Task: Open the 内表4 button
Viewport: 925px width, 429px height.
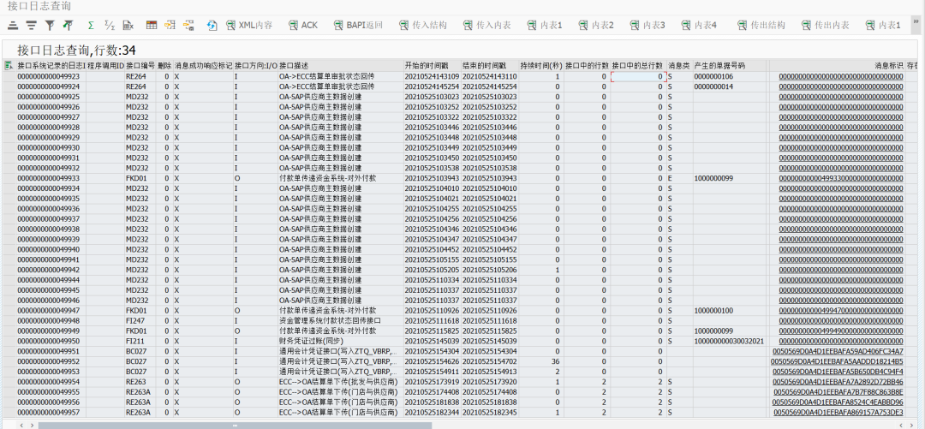Action: (x=699, y=25)
